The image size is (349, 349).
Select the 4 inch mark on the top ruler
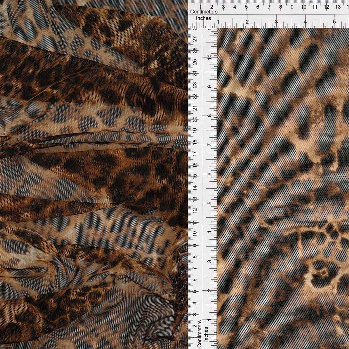click(x=305, y=22)
